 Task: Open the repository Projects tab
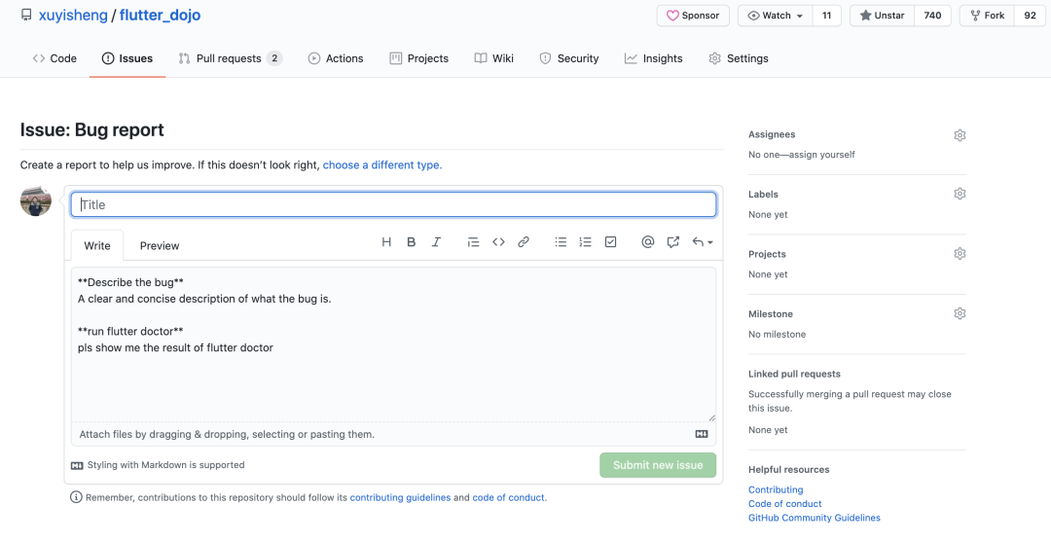pyautogui.click(x=418, y=58)
